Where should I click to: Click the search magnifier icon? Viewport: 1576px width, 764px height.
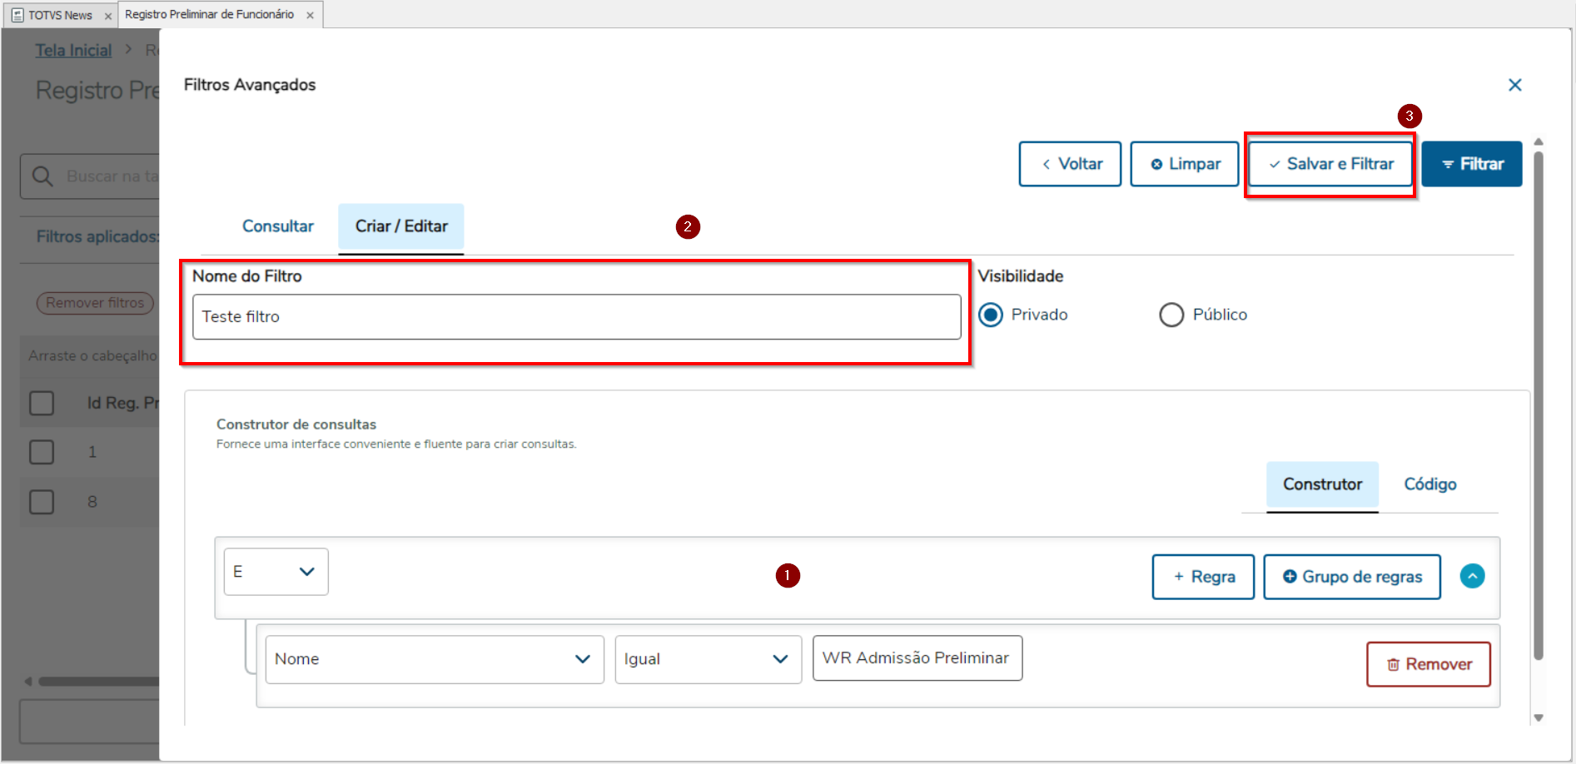coord(42,176)
